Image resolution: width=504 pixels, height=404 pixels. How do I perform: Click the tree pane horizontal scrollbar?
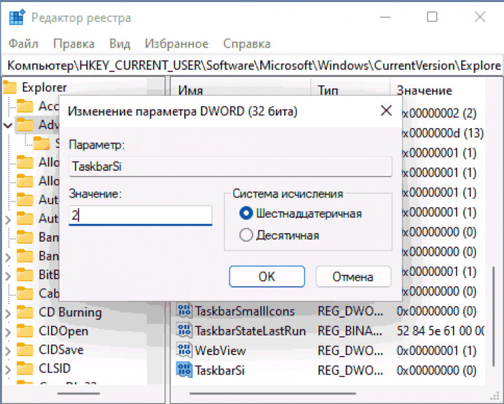click(x=78, y=393)
